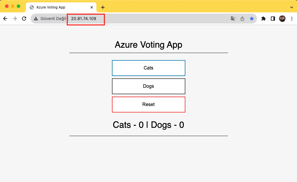Click the browser back arrow
The width and height of the screenshot is (297, 182).
point(5,19)
